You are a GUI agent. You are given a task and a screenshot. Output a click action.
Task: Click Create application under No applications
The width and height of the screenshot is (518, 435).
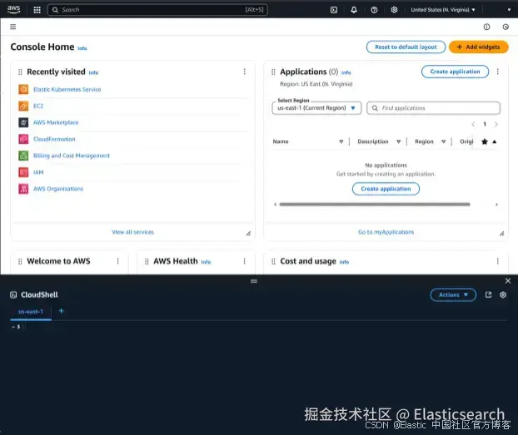click(x=386, y=189)
